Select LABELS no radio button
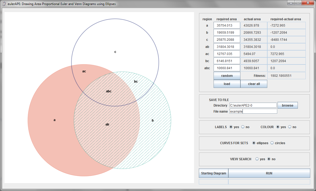The height and width of the screenshot is (191, 316). [243, 127]
